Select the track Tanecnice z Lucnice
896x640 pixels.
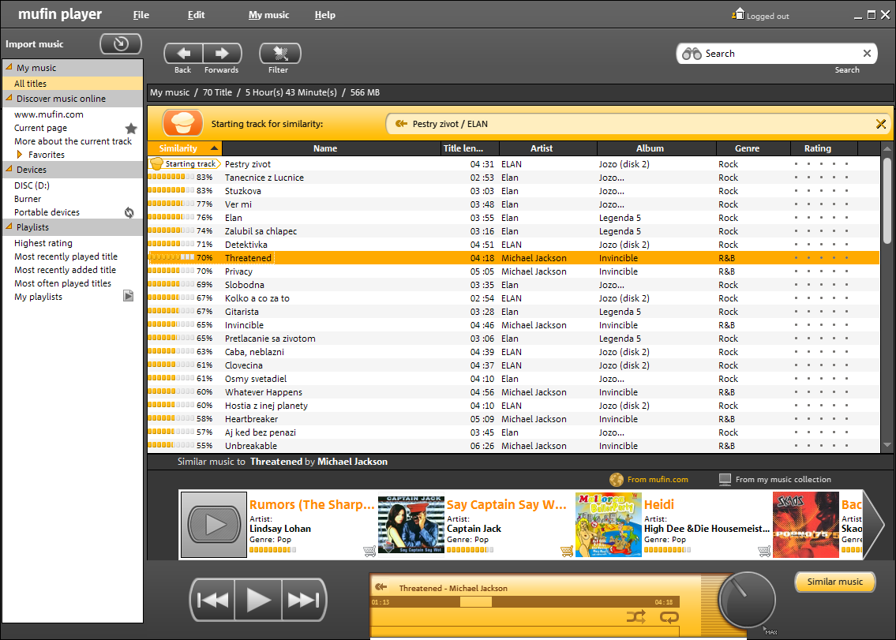pyautogui.click(x=513, y=177)
